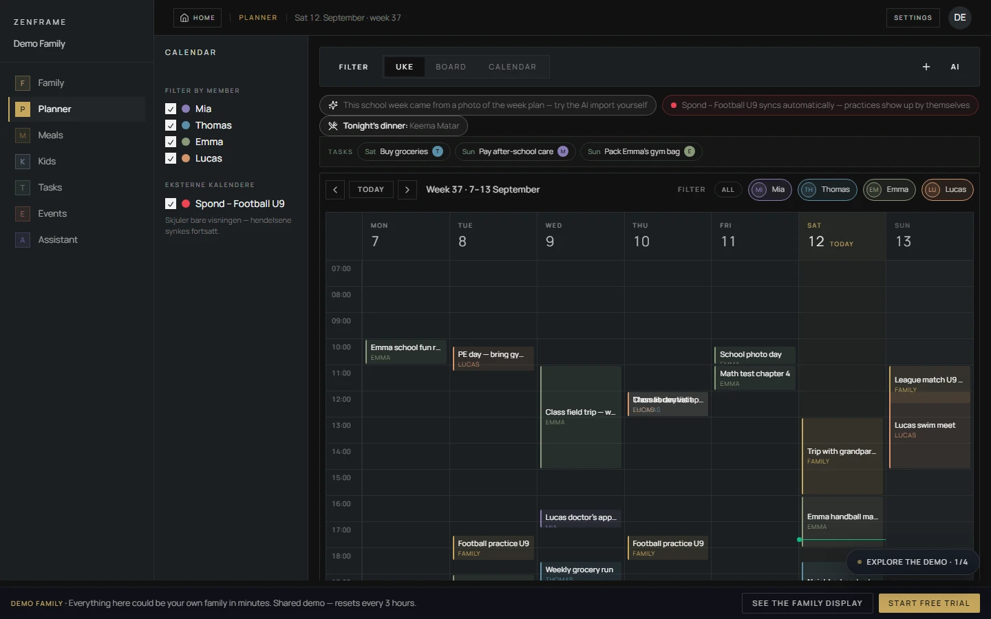Open the AI import button
Image resolution: width=991 pixels, height=619 pixels.
[x=955, y=67]
